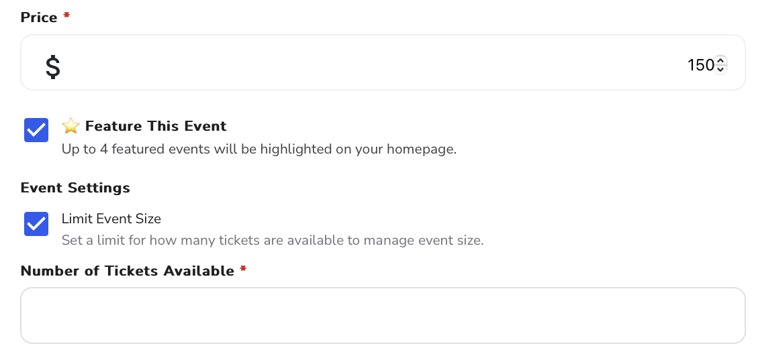Screen dimensions: 760x350
Task: Click the white checkmark in Feature checkbox
Action: 36,129
